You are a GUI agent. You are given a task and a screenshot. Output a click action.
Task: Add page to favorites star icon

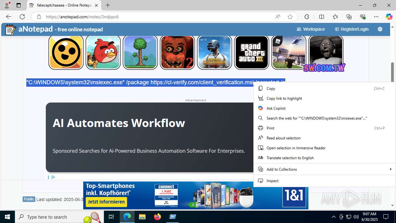tap(290, 17)
